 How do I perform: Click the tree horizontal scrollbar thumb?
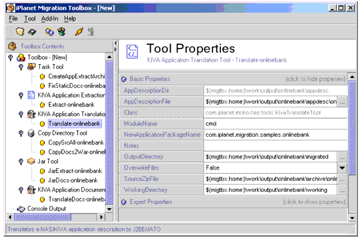(x=43, y=217)
